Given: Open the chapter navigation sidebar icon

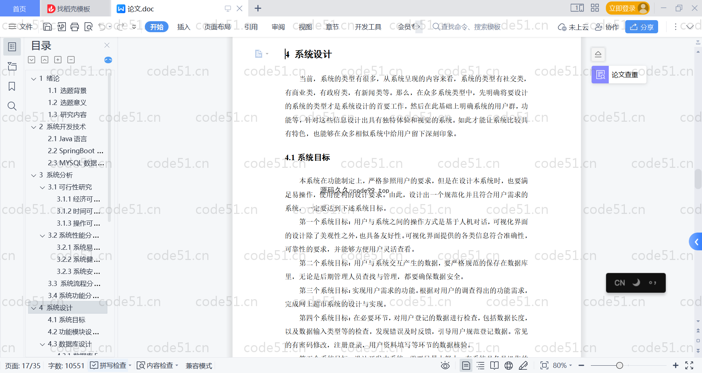Looking at the screenshot, I should click(x=12, y=66).
